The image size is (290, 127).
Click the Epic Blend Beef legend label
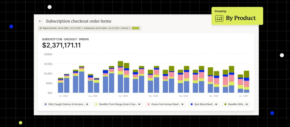204,104
